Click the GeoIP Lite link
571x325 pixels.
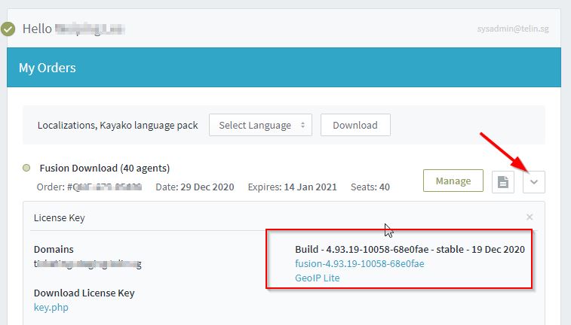coord(317,278)
